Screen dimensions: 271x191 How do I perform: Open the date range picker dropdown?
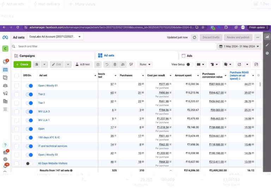(239, 46)
